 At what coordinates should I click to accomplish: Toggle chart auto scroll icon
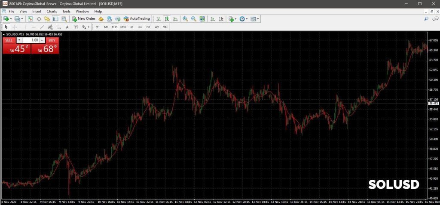[213, 19]
